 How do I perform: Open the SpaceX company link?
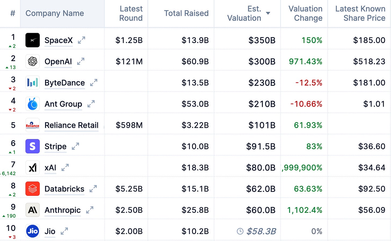59,40
